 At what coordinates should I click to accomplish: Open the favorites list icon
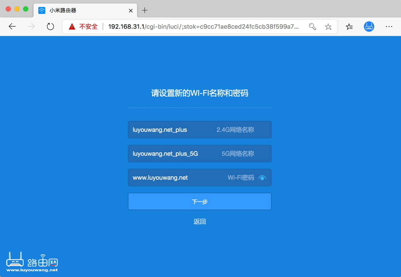click(x=349, y=27)
